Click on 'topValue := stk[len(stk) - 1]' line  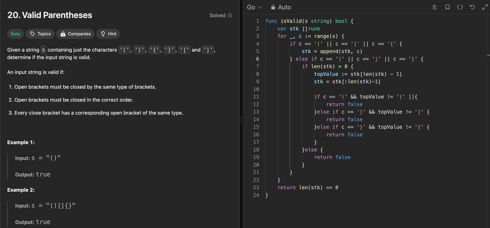pyautogui.click(x=358, y=74)
